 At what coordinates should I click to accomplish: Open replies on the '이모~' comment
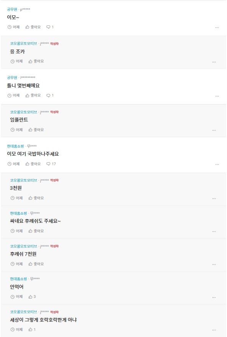point(50,27)
